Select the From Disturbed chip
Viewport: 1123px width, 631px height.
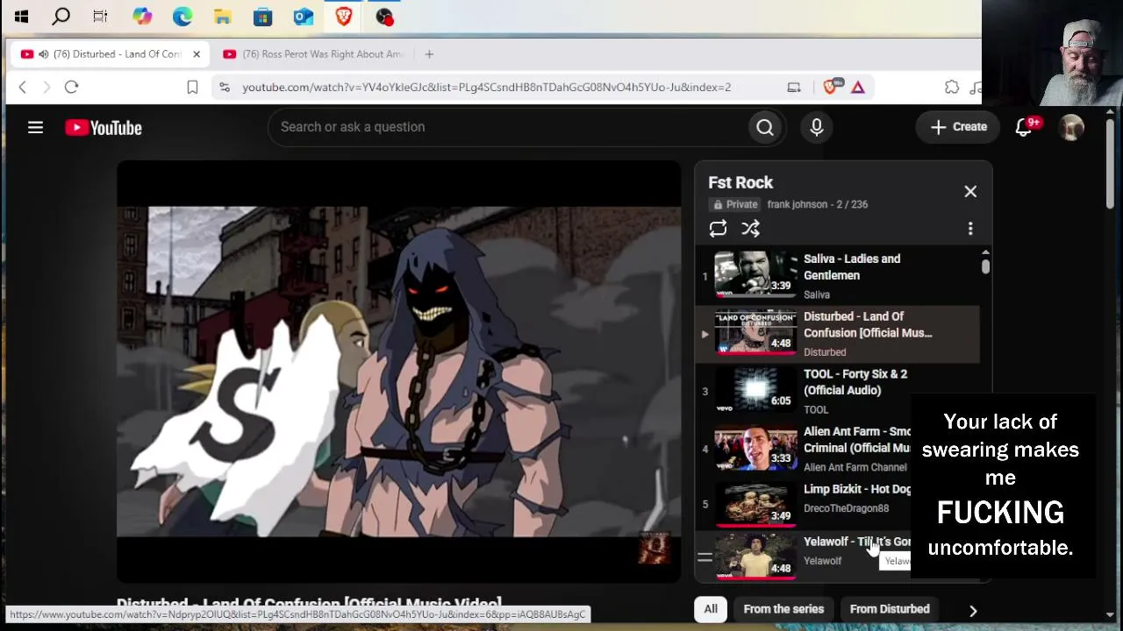coord(890,609)
